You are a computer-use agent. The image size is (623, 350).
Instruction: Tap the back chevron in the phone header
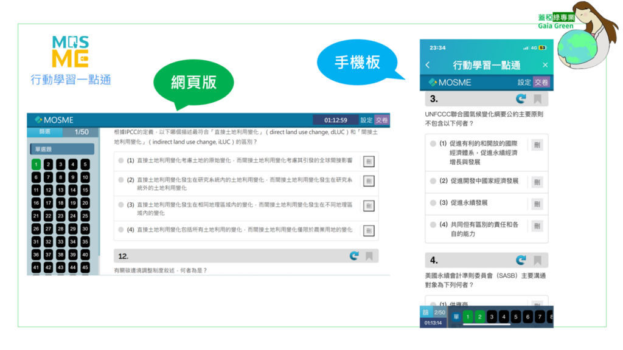click(428, 65)
